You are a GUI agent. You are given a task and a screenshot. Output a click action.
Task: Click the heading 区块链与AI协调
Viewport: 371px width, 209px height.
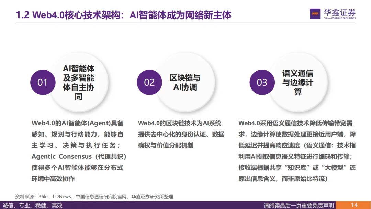(185, 83)
